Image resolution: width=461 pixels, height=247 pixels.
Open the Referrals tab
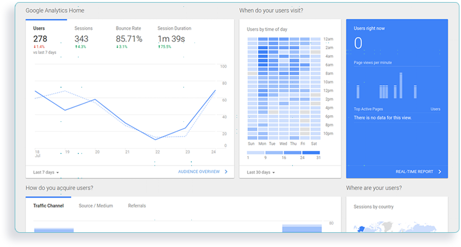[x=137, y=206]
